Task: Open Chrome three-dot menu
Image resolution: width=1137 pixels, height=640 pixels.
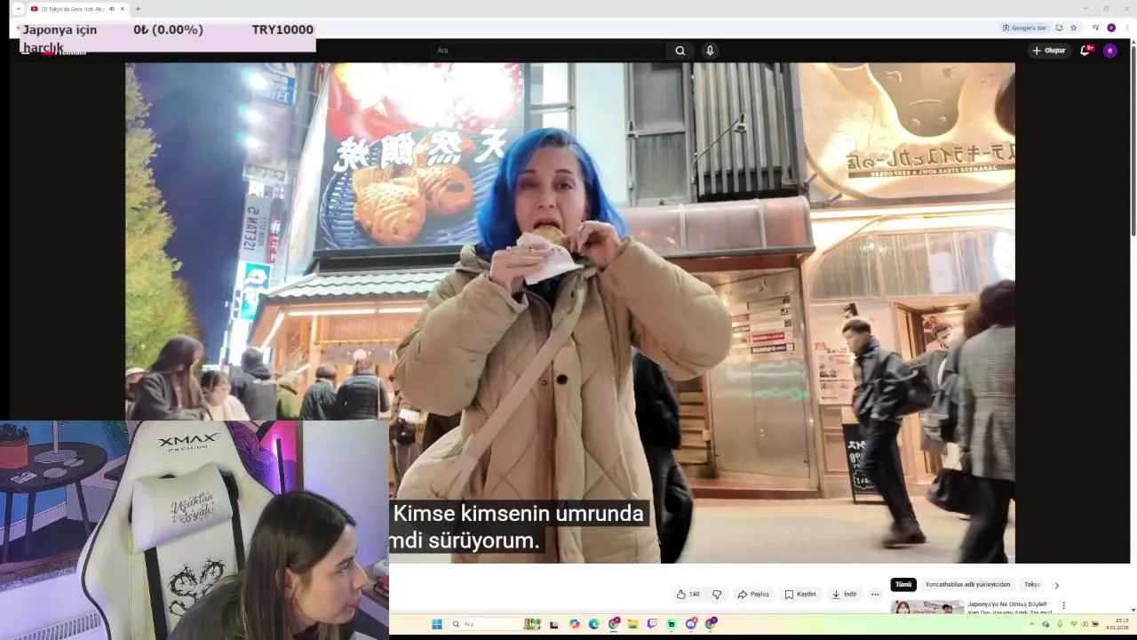Action: click(1127, 28)
